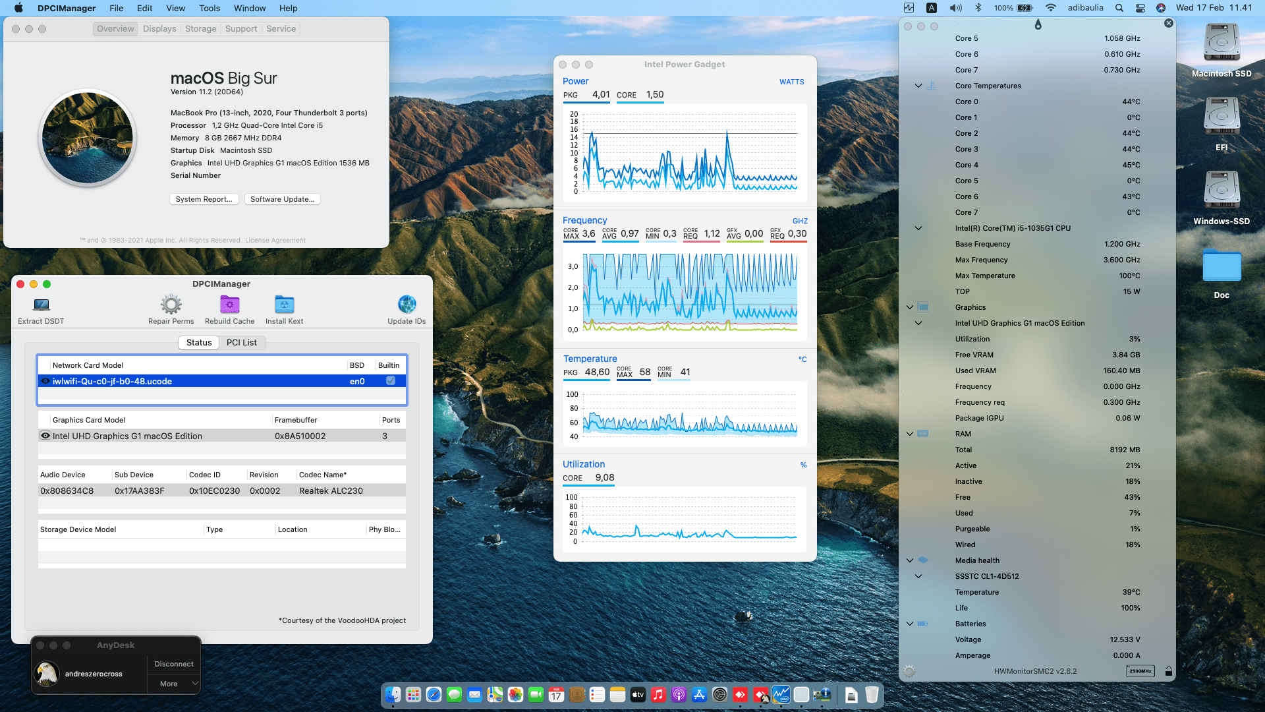Collapse the RAM section
1265x712 pixels.
point(909,434)
